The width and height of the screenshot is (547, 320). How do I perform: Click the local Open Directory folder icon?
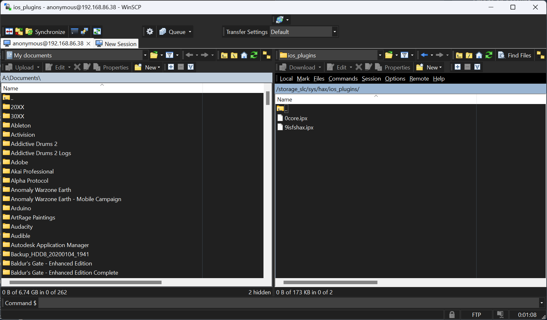coord(154,55)
